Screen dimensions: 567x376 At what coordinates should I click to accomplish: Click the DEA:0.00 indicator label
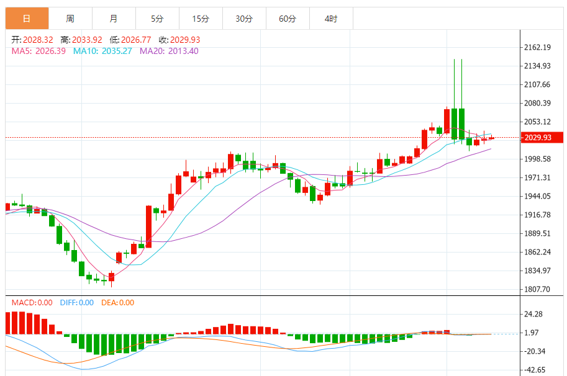click(117, 303)
